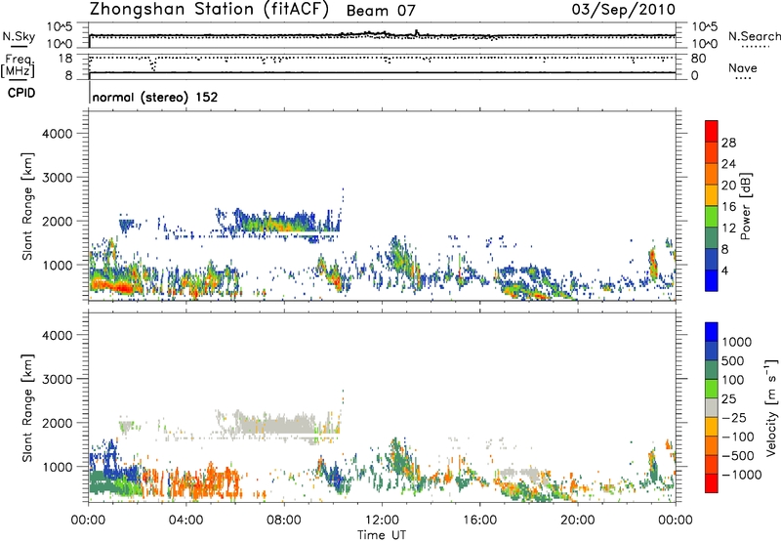The height and width of the screenshot is (541, 781).
Task: Click the 'N.Sky' legend label
Action: 19,36
